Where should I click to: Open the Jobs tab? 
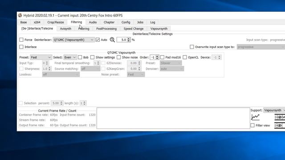[140, 22]
